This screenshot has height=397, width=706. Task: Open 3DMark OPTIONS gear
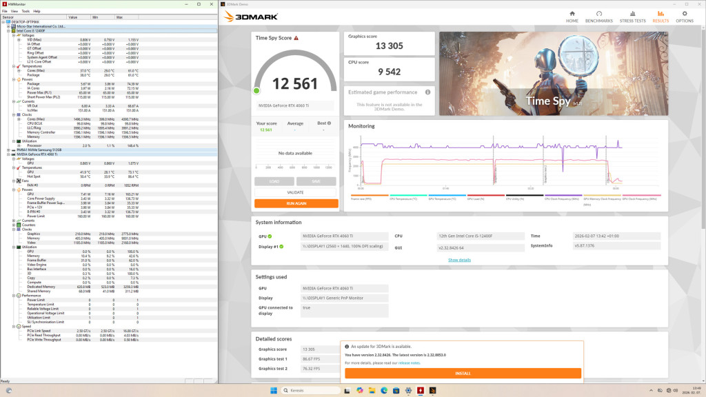coord(684,17)
